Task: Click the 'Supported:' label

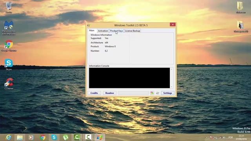Action: coord(96,38)
